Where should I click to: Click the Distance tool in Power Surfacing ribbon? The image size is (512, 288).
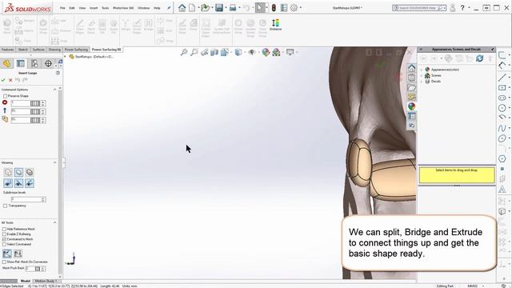275,25
